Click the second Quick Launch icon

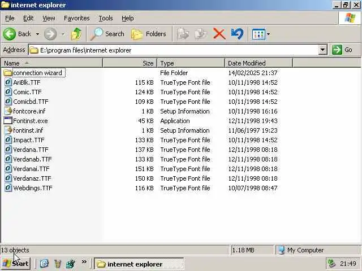(58, 264)
